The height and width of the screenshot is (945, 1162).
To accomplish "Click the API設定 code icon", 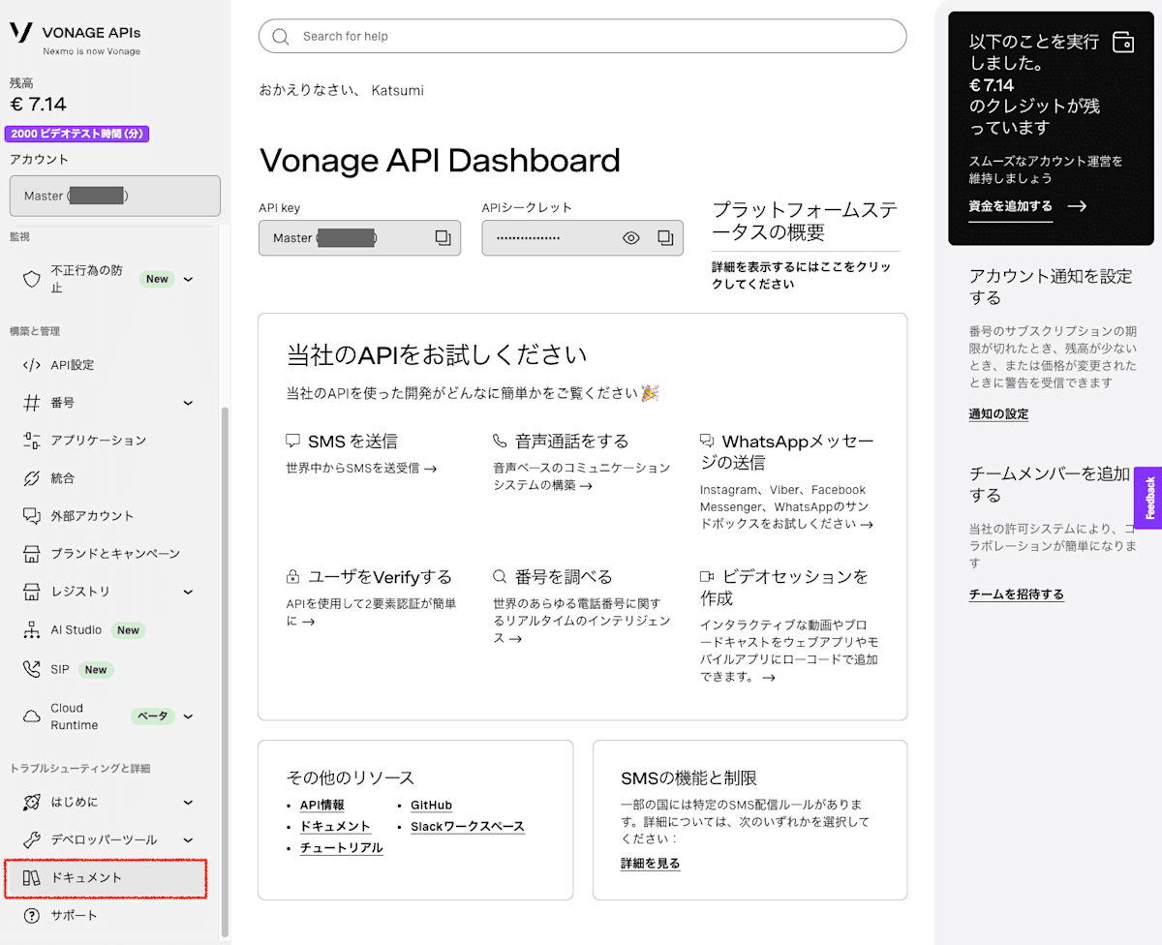I will point(32,365).
